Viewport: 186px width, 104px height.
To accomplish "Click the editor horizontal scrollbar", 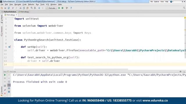I will (x=71, y=69).
